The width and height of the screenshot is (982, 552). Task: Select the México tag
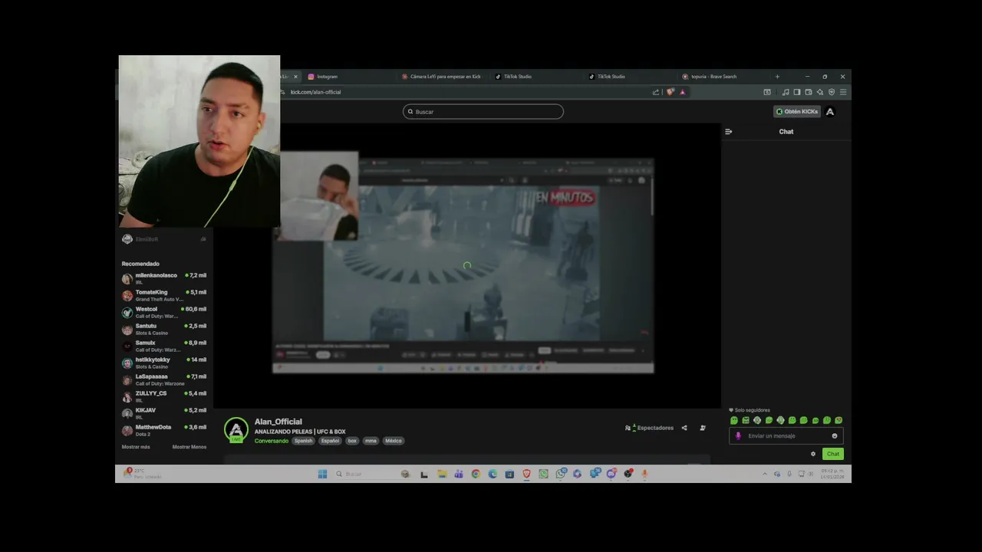[x=394, y=441]
